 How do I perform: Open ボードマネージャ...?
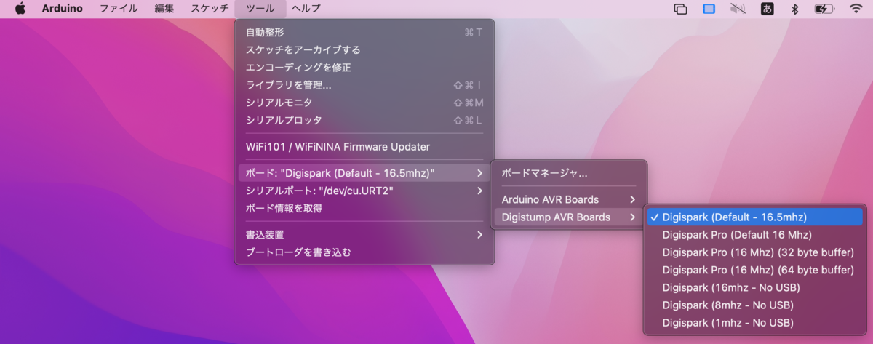[x=569, y=173]
